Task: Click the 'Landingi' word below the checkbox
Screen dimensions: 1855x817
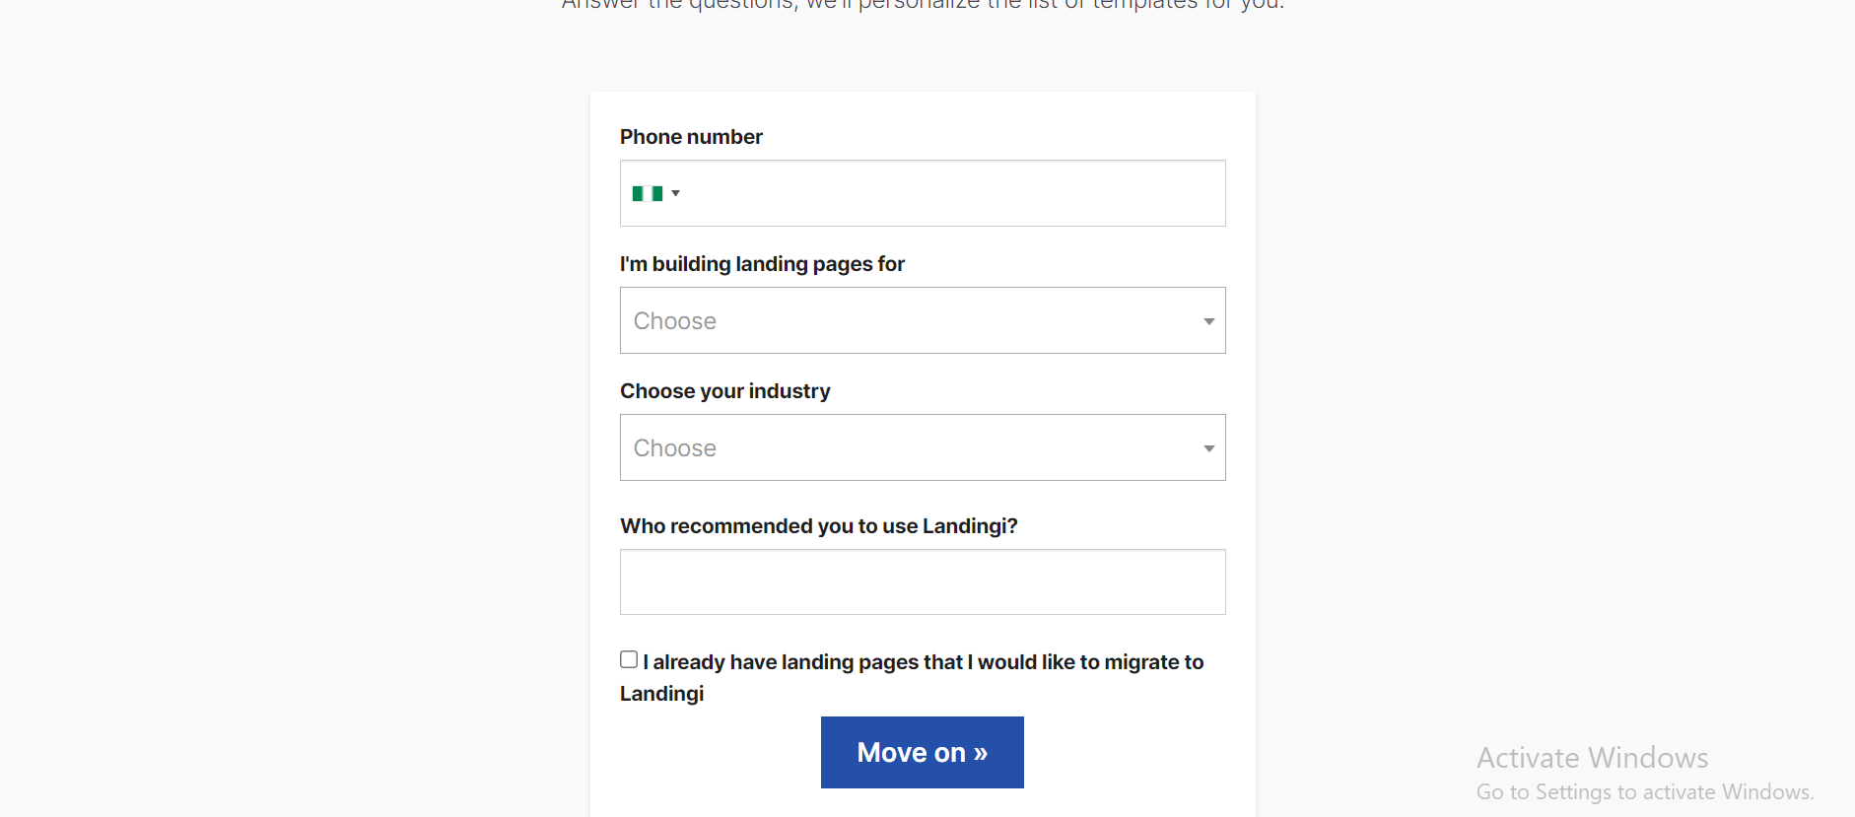Action: click(x=661, y=694)
